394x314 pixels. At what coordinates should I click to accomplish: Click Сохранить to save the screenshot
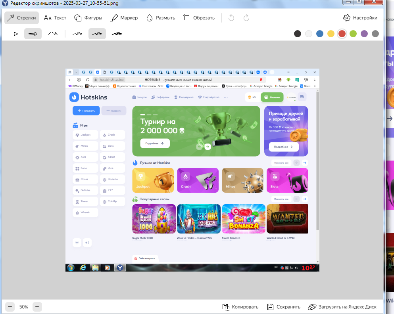click(284, 307)
